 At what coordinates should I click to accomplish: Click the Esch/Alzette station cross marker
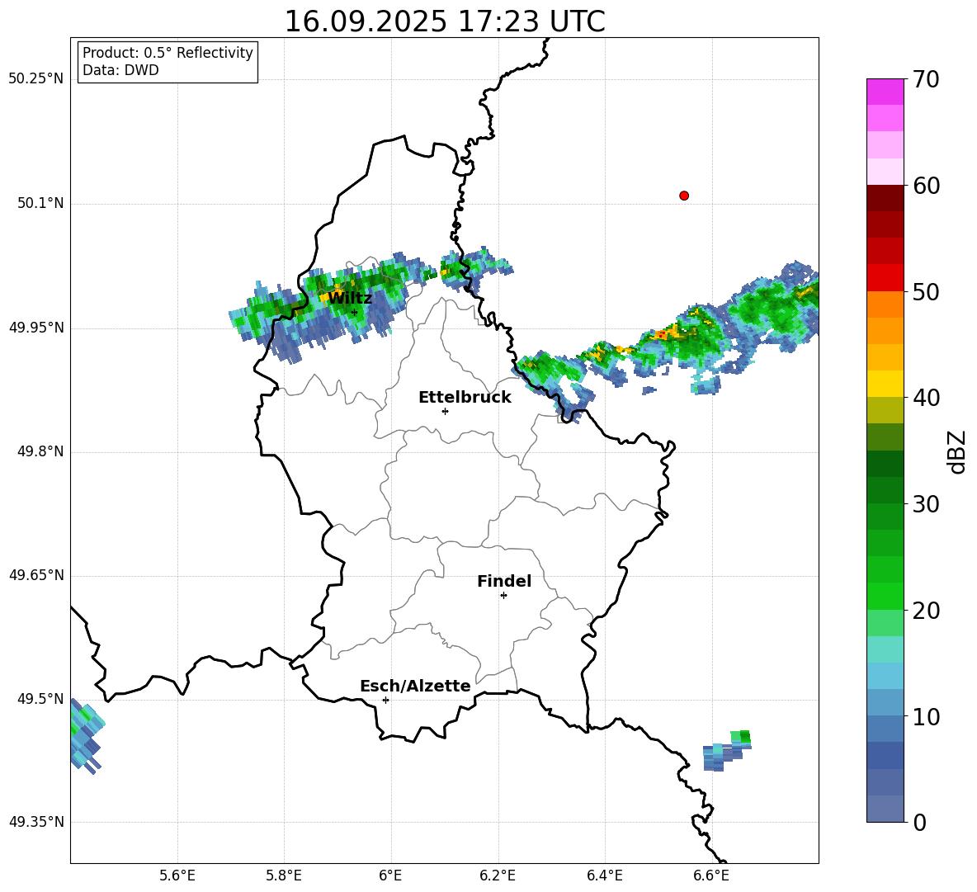pyautogui.click(x=385, y=700)
